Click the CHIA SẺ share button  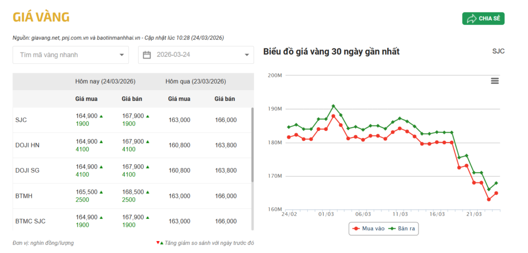point(483,19)
